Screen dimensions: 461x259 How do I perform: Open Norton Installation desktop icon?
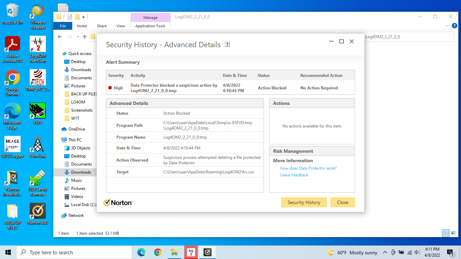coord(12,183)
